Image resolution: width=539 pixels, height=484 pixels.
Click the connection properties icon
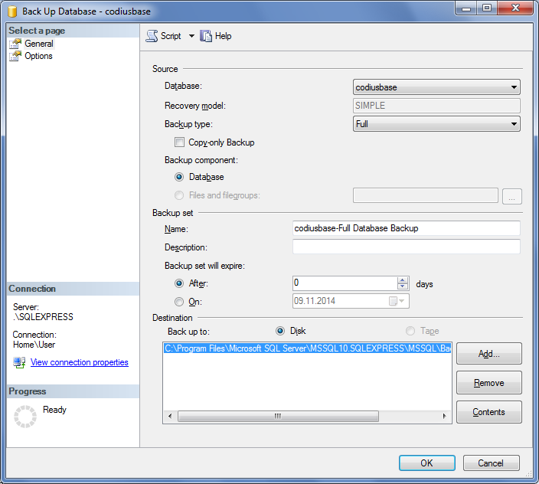point(20,362)
